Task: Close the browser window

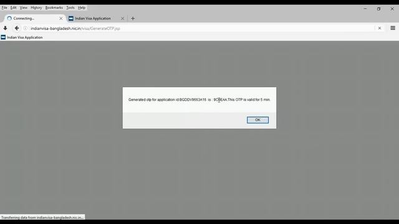Action: click(x=392, y=9)
